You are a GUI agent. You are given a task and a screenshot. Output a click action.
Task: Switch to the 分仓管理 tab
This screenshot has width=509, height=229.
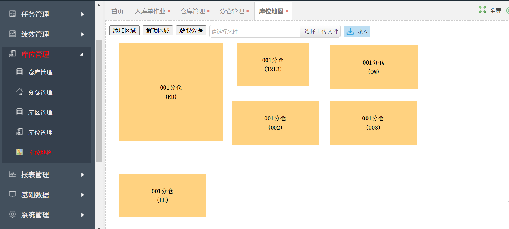point(232,11)
